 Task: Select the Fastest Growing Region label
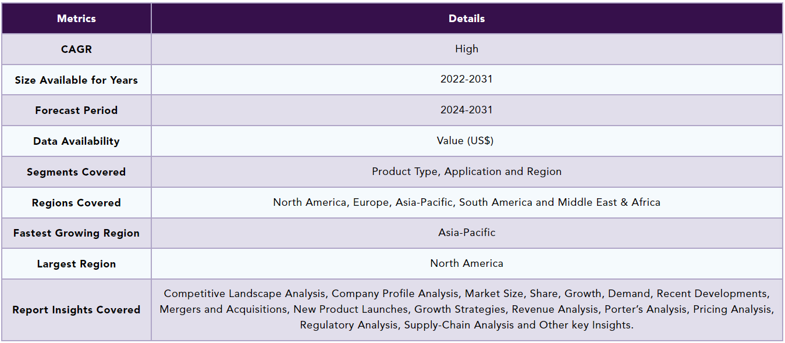[76, 233]
